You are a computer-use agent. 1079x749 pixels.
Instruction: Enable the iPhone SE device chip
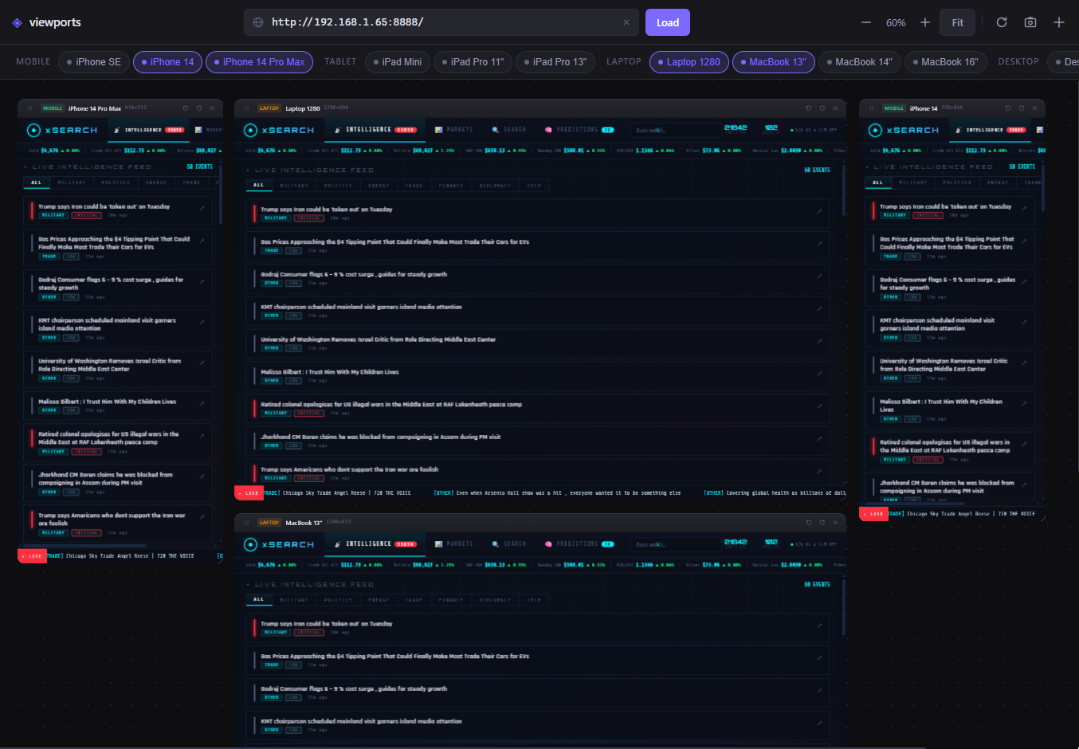[x=94, y=62]
